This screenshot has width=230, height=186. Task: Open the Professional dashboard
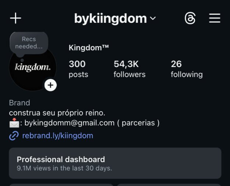(x=115, y=163)
